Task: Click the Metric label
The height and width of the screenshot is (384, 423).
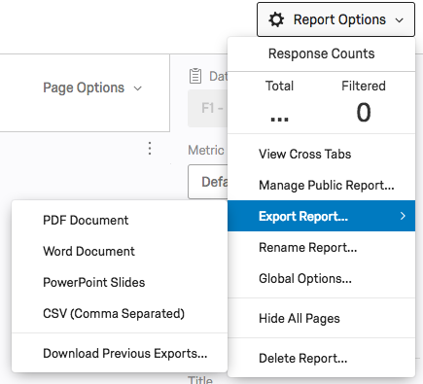Action: [x=206, y=150]
